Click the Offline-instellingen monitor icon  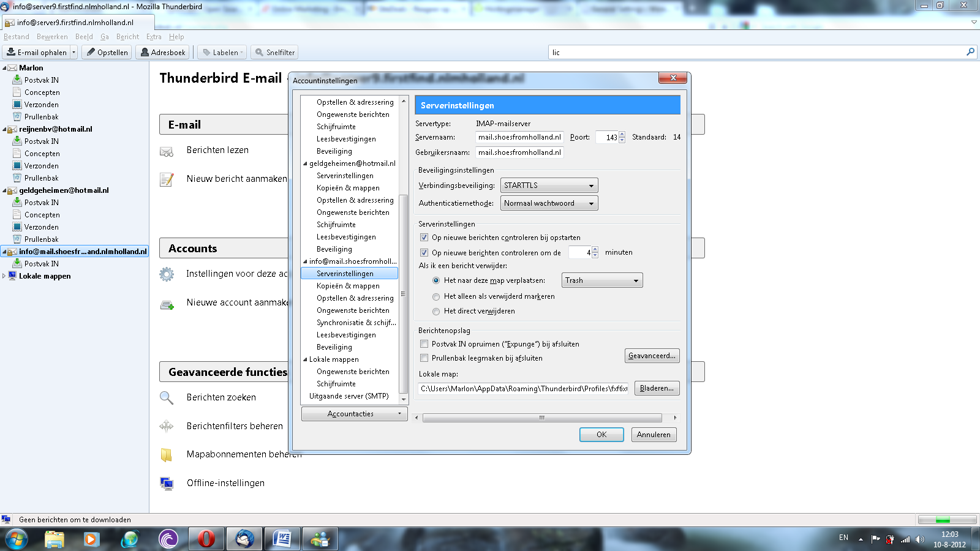point(167,484)
